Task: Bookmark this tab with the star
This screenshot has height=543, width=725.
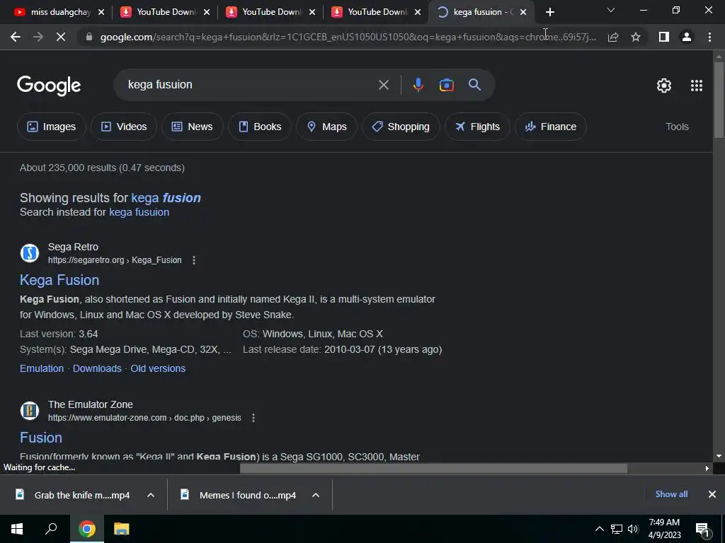Action: click(x=636, y=37)
